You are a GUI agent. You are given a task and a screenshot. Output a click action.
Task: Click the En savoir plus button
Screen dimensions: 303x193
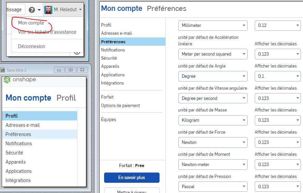(x=132, y=178)
